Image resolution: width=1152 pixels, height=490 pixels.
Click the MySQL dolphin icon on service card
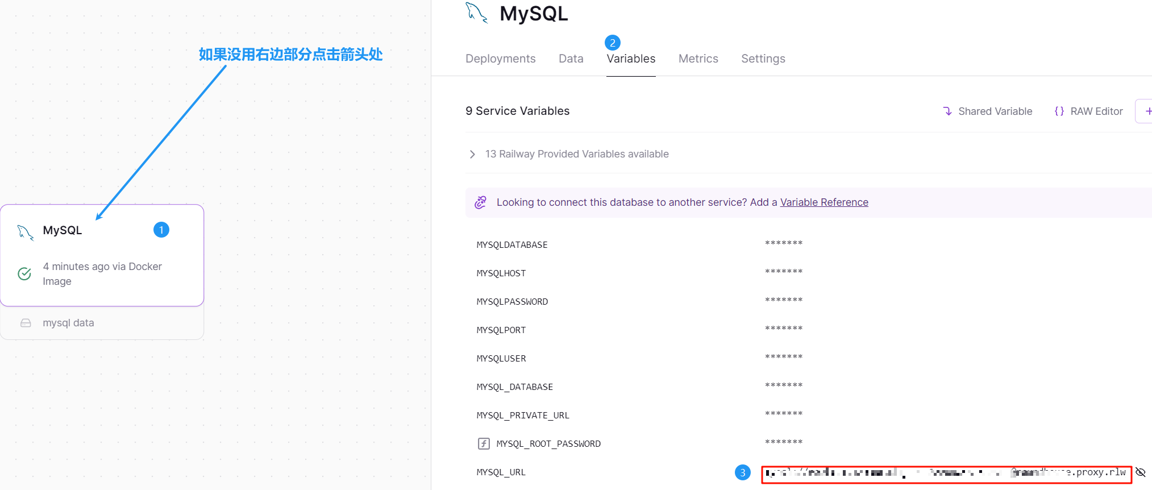pyautogui.click(x=26, y=232)
